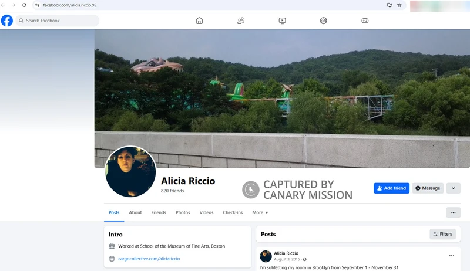This screenshot has height=271, width=470.
Task: Open the cover photo
Action: coord(282,99)
